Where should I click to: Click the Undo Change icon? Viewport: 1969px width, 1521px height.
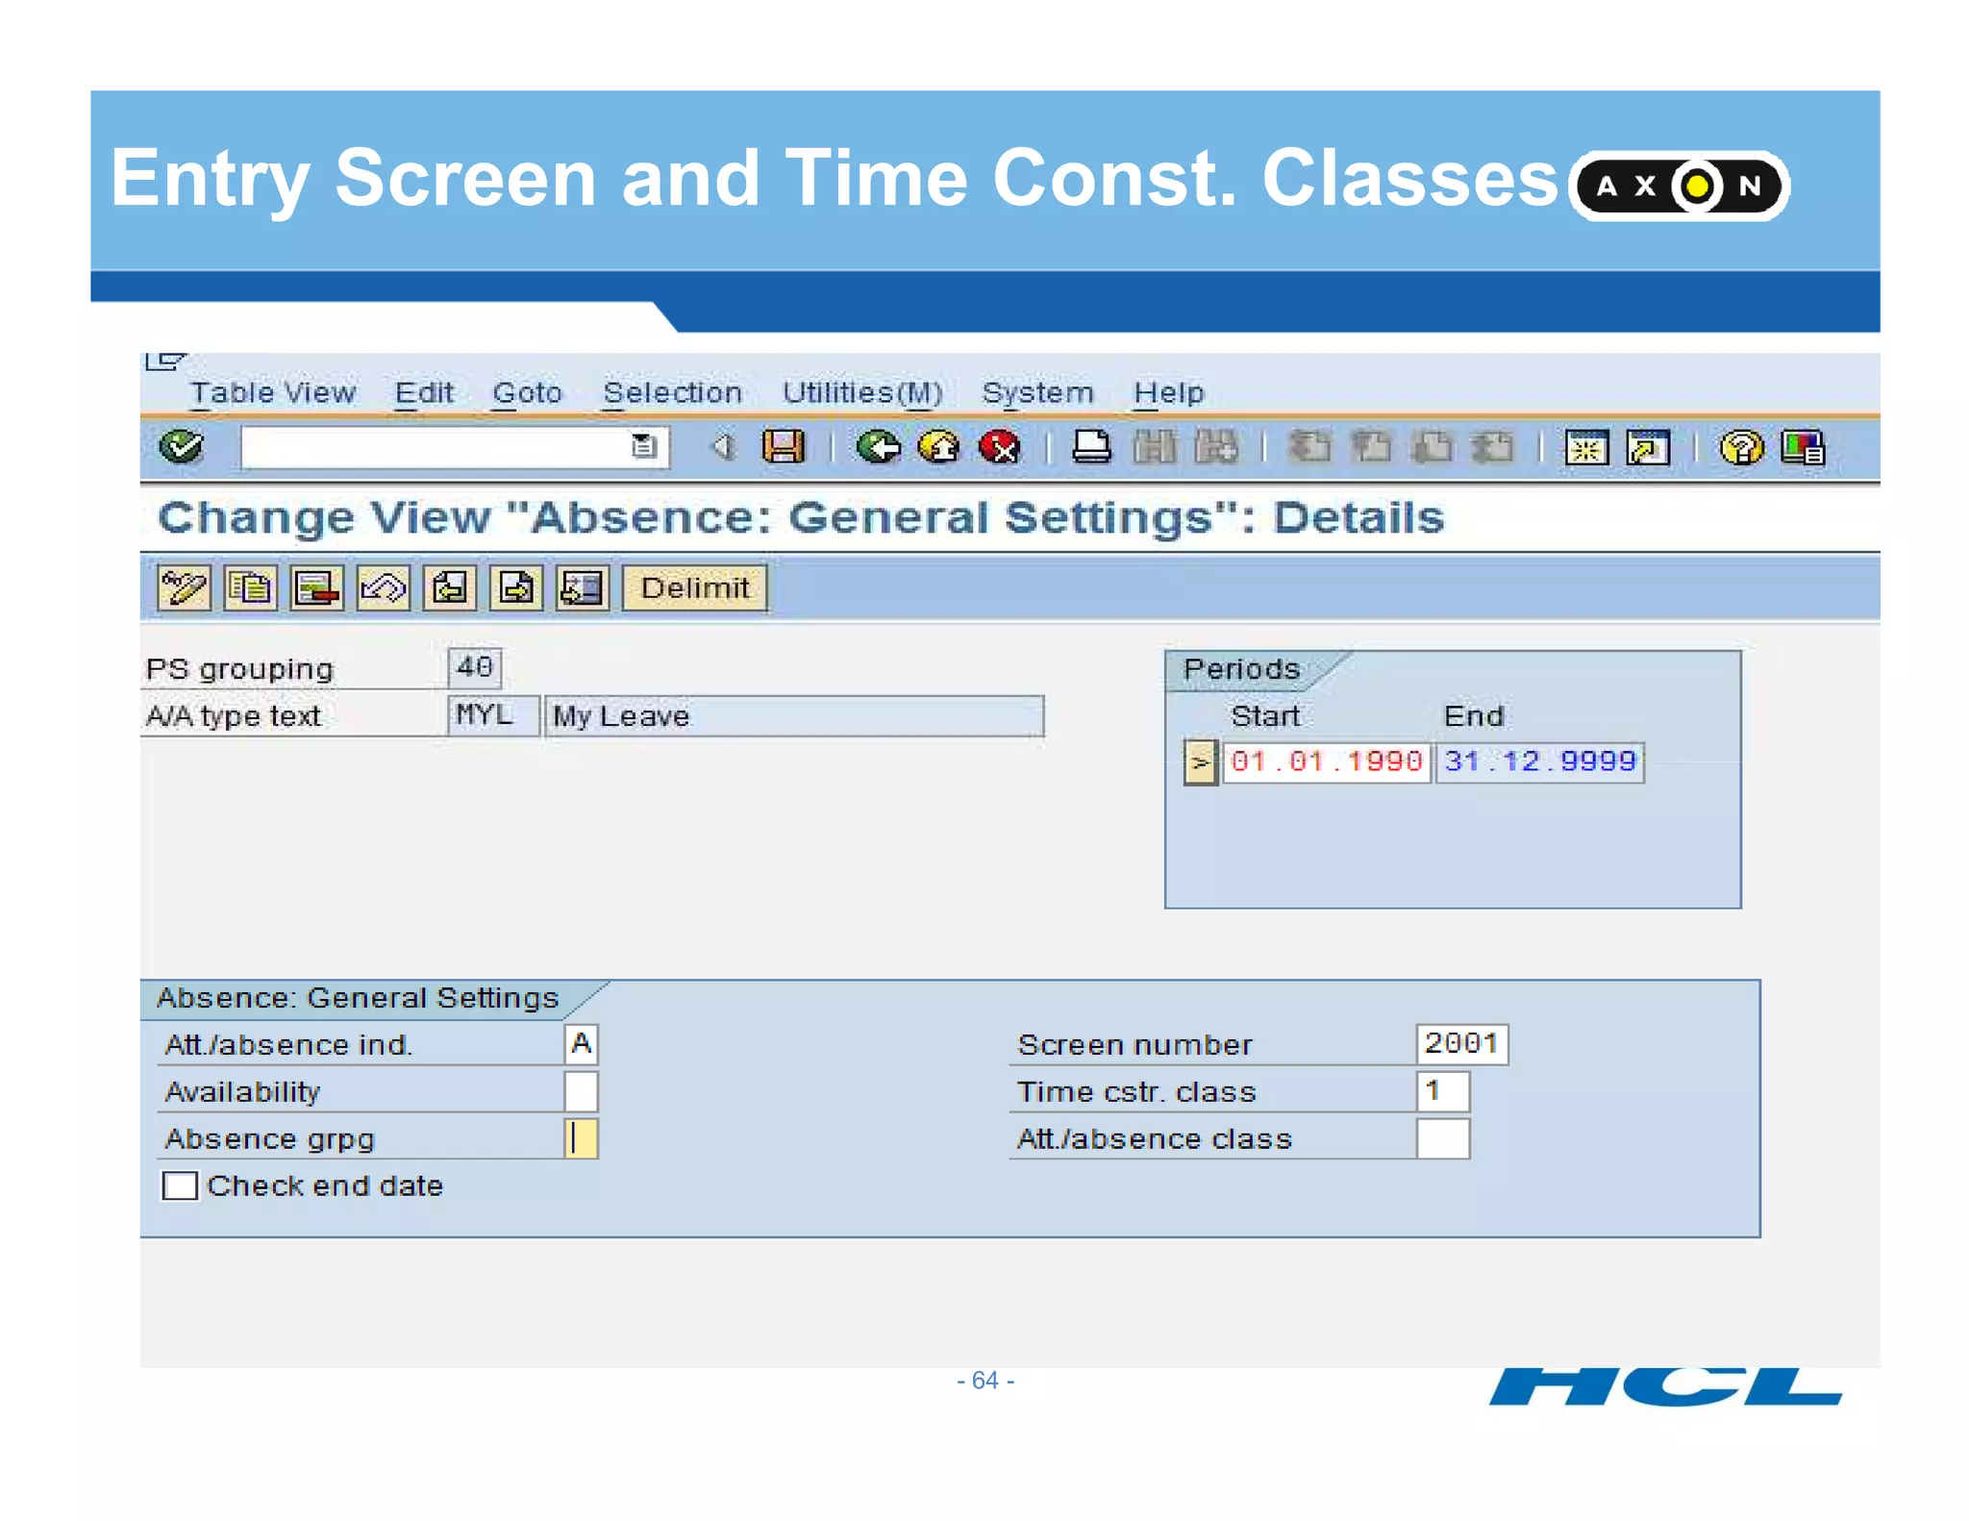384,587
